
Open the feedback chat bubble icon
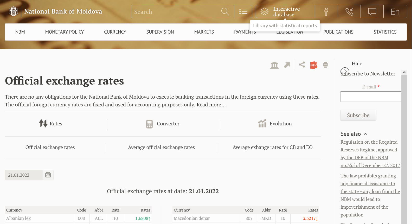coord(372,12)
